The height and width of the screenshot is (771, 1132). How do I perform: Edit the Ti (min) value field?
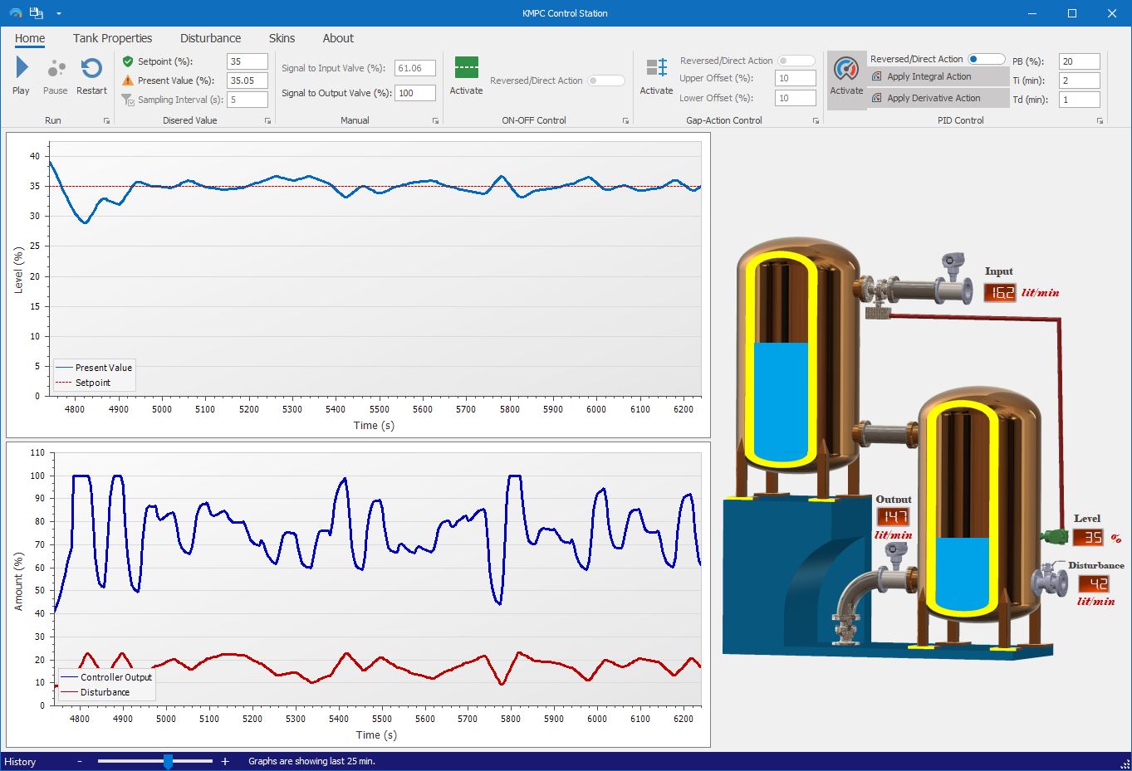click(x=1080, y=81)
